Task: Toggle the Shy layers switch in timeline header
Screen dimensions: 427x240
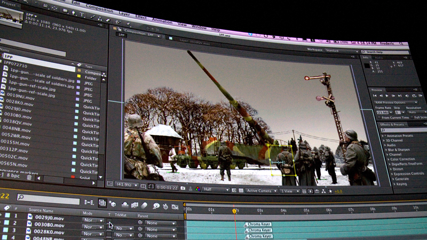Action: [125, 204]
